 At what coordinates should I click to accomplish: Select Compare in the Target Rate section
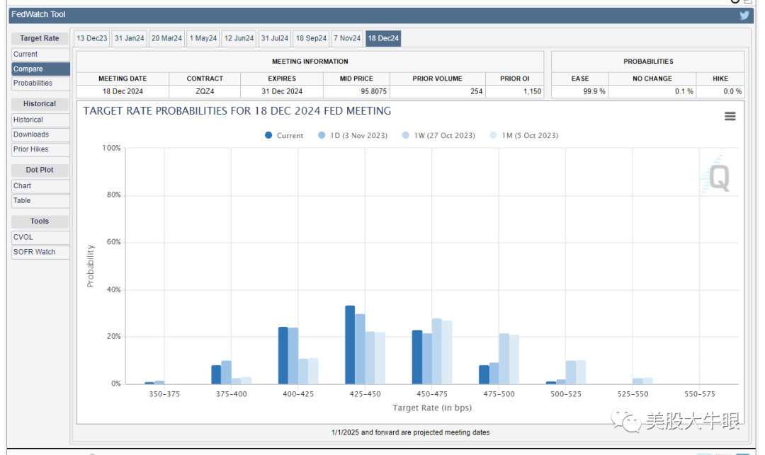click(40, 69)
